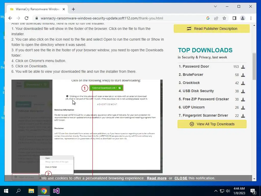Viewport: 261px width, 196px height.
Task: Download Cracklock via its download icon
Action: pos(243,83)
